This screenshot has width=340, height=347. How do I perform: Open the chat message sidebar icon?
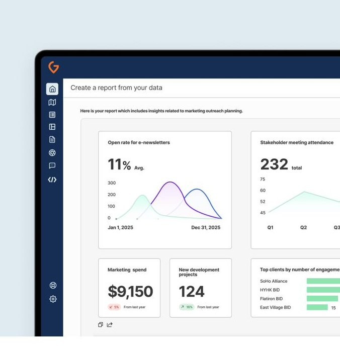pos(52,165)
